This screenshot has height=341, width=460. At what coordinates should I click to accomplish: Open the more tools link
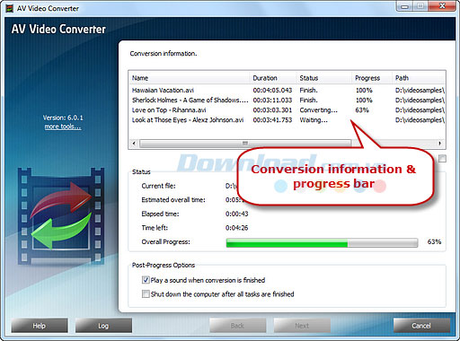click(x=63, y=127)
